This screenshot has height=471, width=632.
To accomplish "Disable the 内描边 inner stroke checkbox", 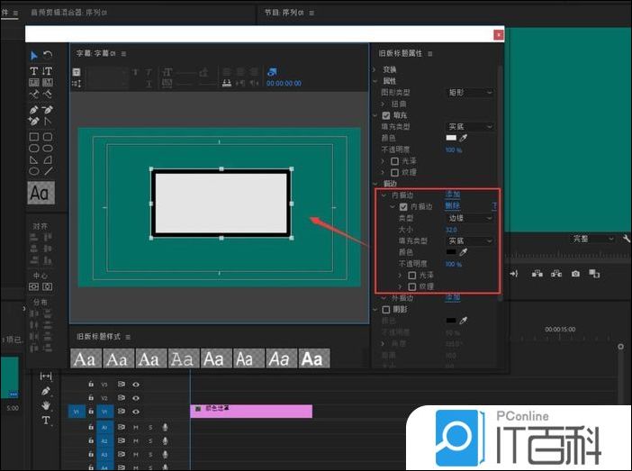I will [x=403, y=206].
